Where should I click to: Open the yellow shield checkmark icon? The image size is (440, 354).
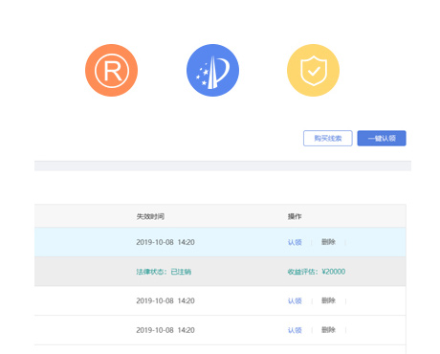pos(314,70)
